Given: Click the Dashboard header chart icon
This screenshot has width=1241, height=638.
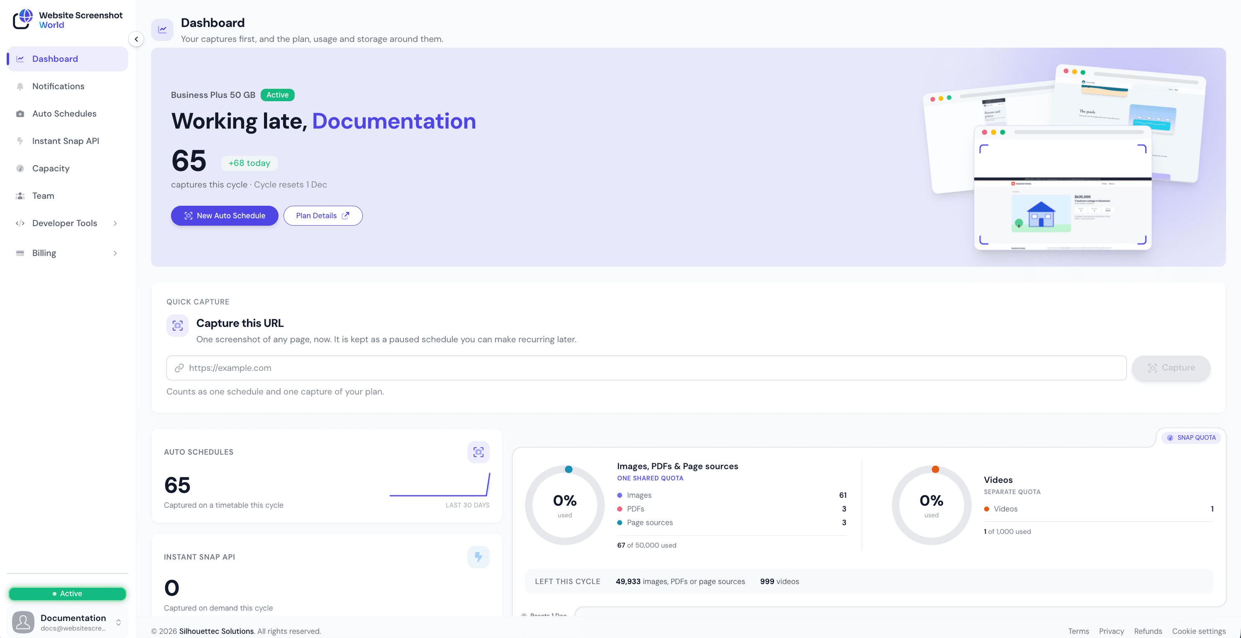Looking at the screenshot, I should 162,30.
